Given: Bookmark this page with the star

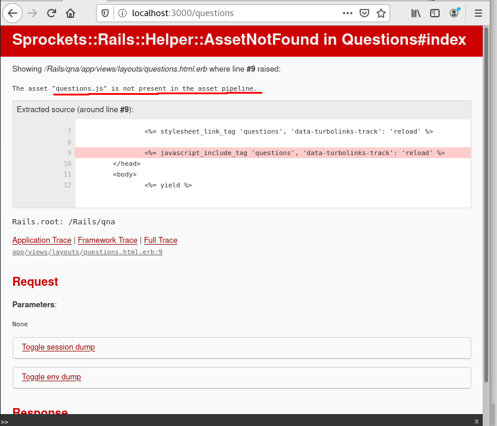Looking at the screenshot, I should (381, 13).
